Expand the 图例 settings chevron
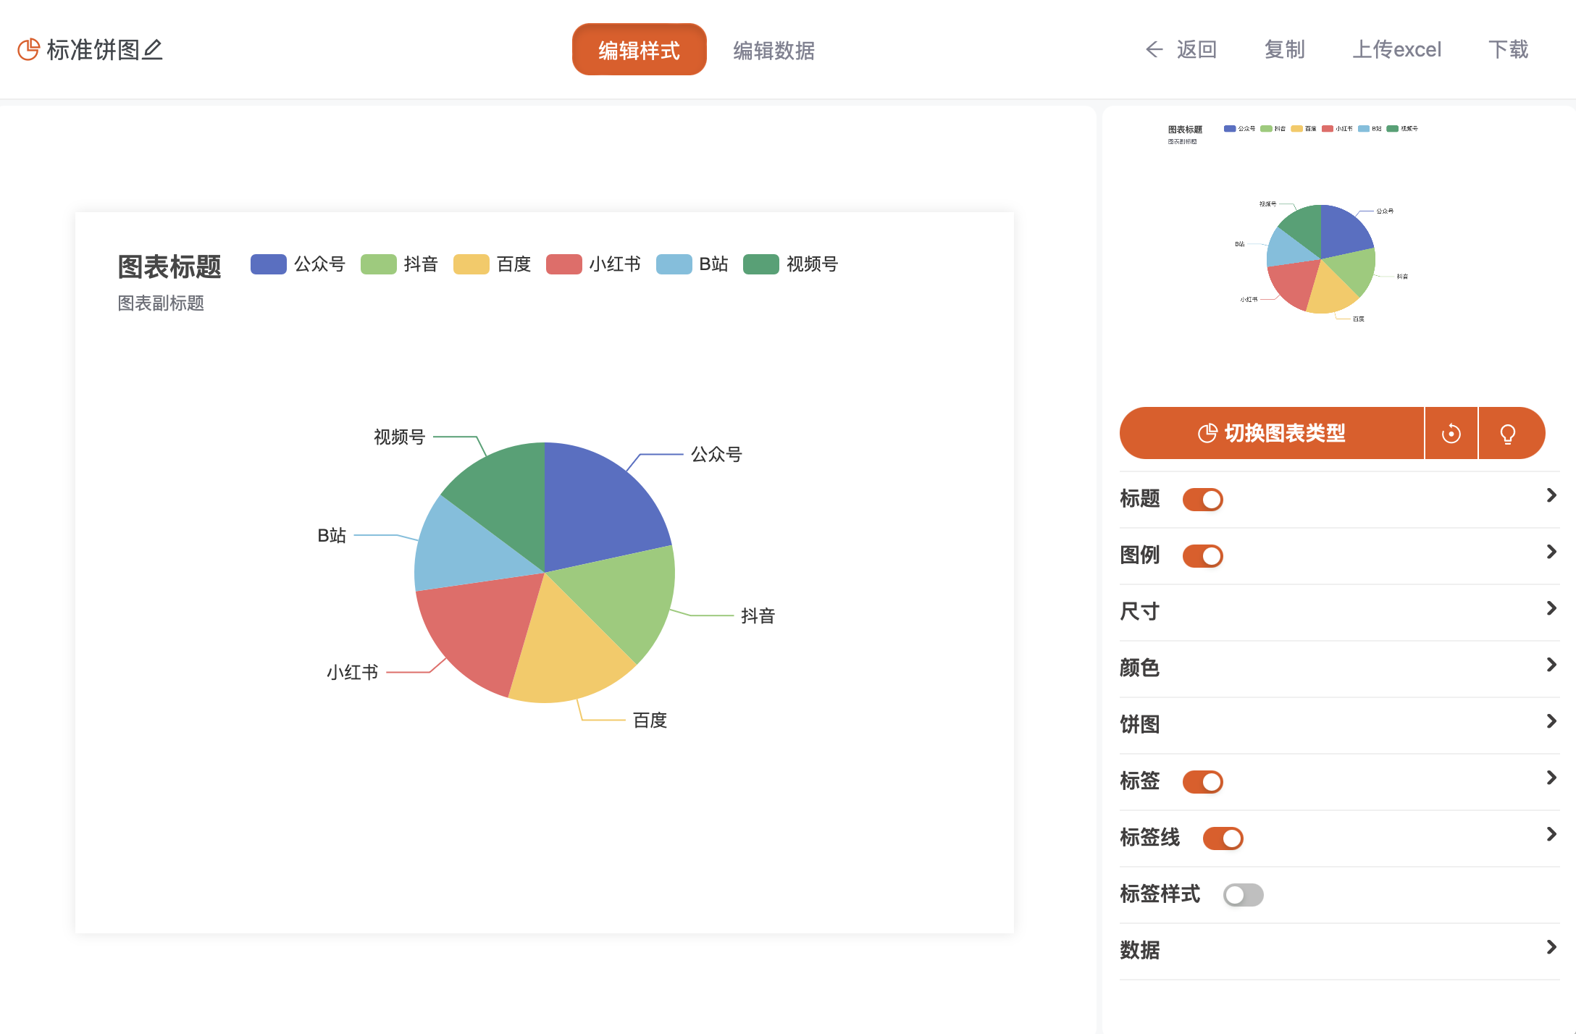Screen dimensions: 1576x1034 coord(1551,552)
